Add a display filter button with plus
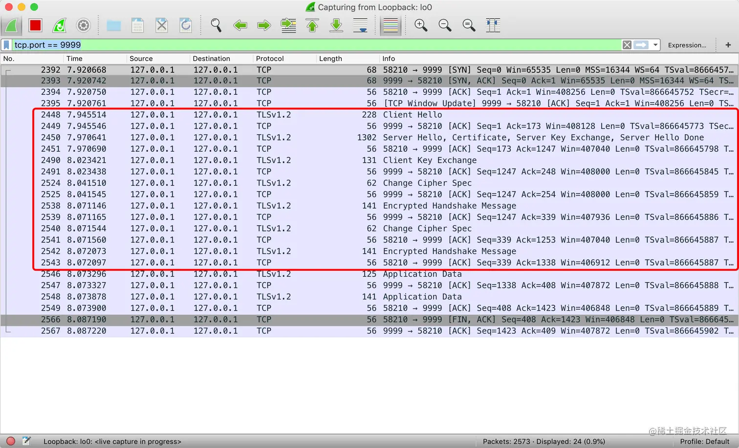739x448 pixels. (x=728, y=45)
